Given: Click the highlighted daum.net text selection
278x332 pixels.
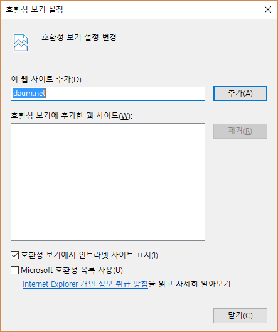Looking at the screenshot, I should click(29, 94).
